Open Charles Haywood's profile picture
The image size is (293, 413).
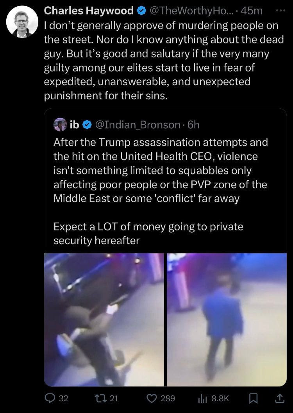pyautogui.click(x=22, y=22)
